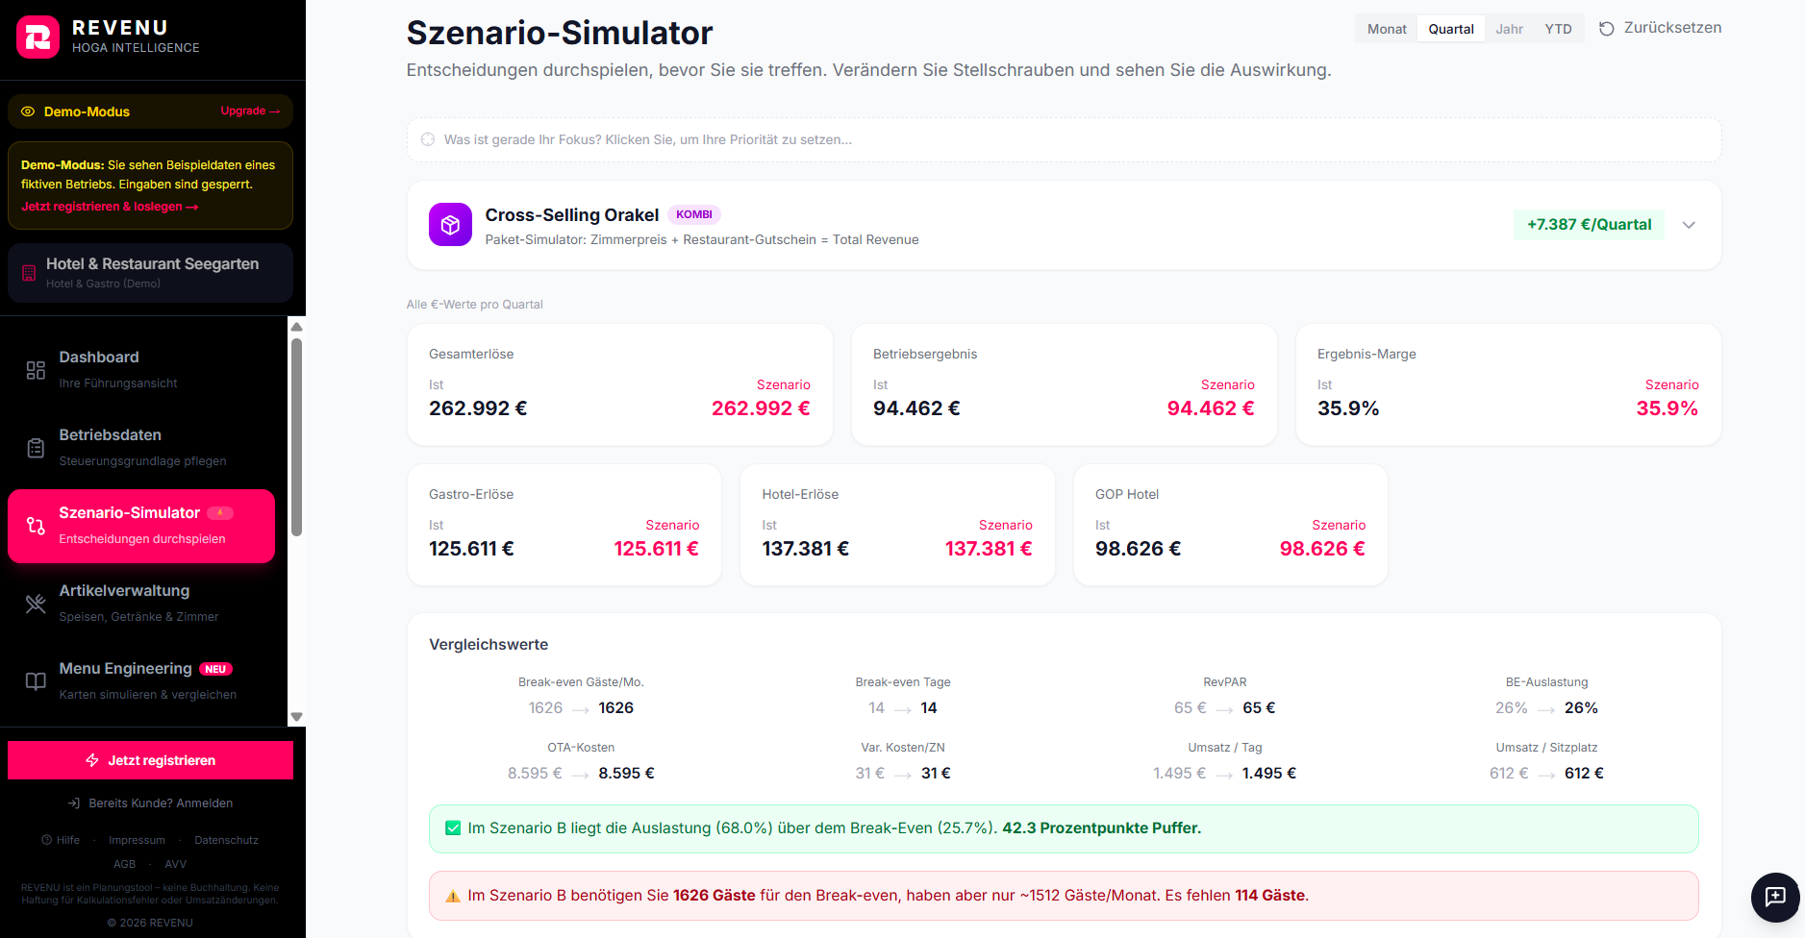The height and width of the screenshot is (938, 1805).
Task: Click the Szenario-Simulator sliders icon
Action: pyautogui.click(x=35, y=525)
